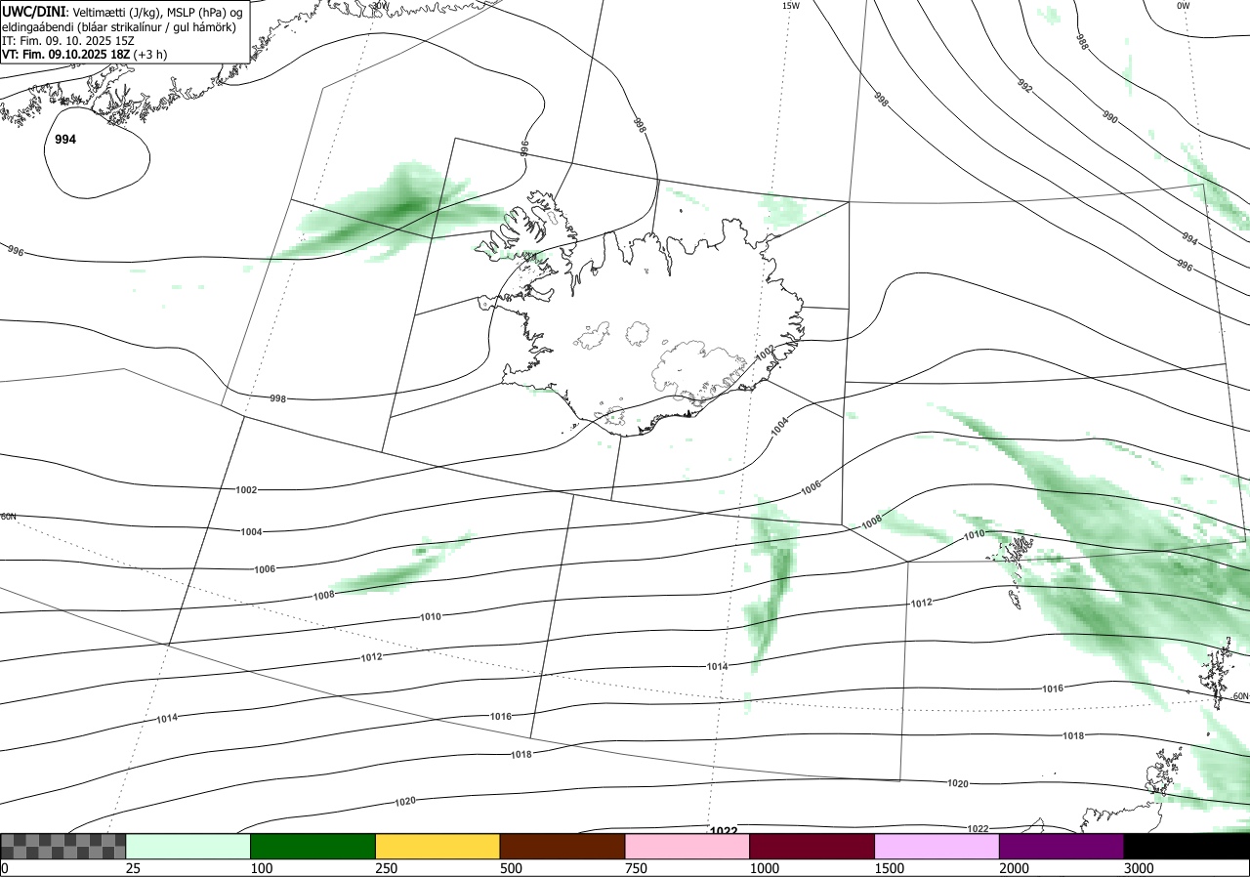Click the "eldingaábendi" description line

pyautogui.click(x=119, y=26)
